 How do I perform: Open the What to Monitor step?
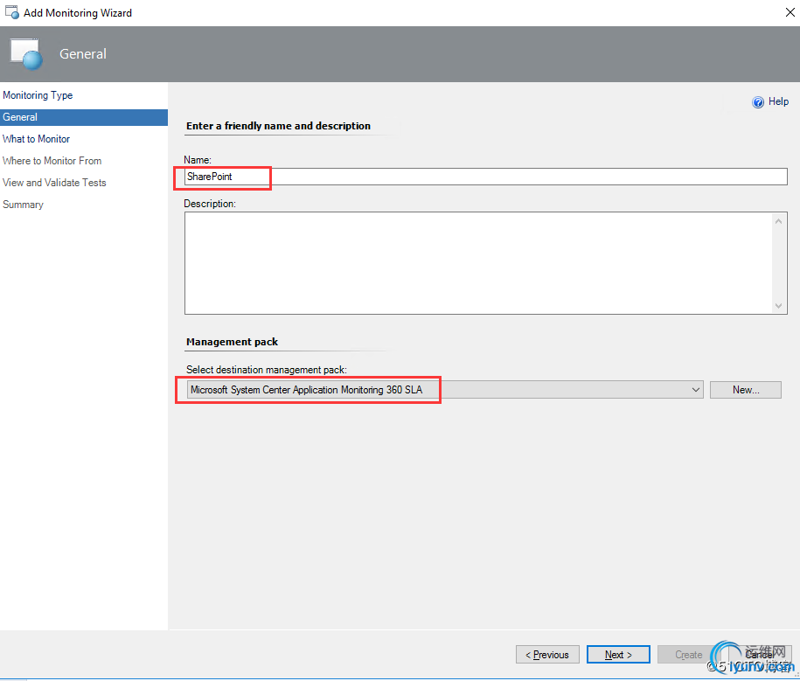(x=36, y=139)
